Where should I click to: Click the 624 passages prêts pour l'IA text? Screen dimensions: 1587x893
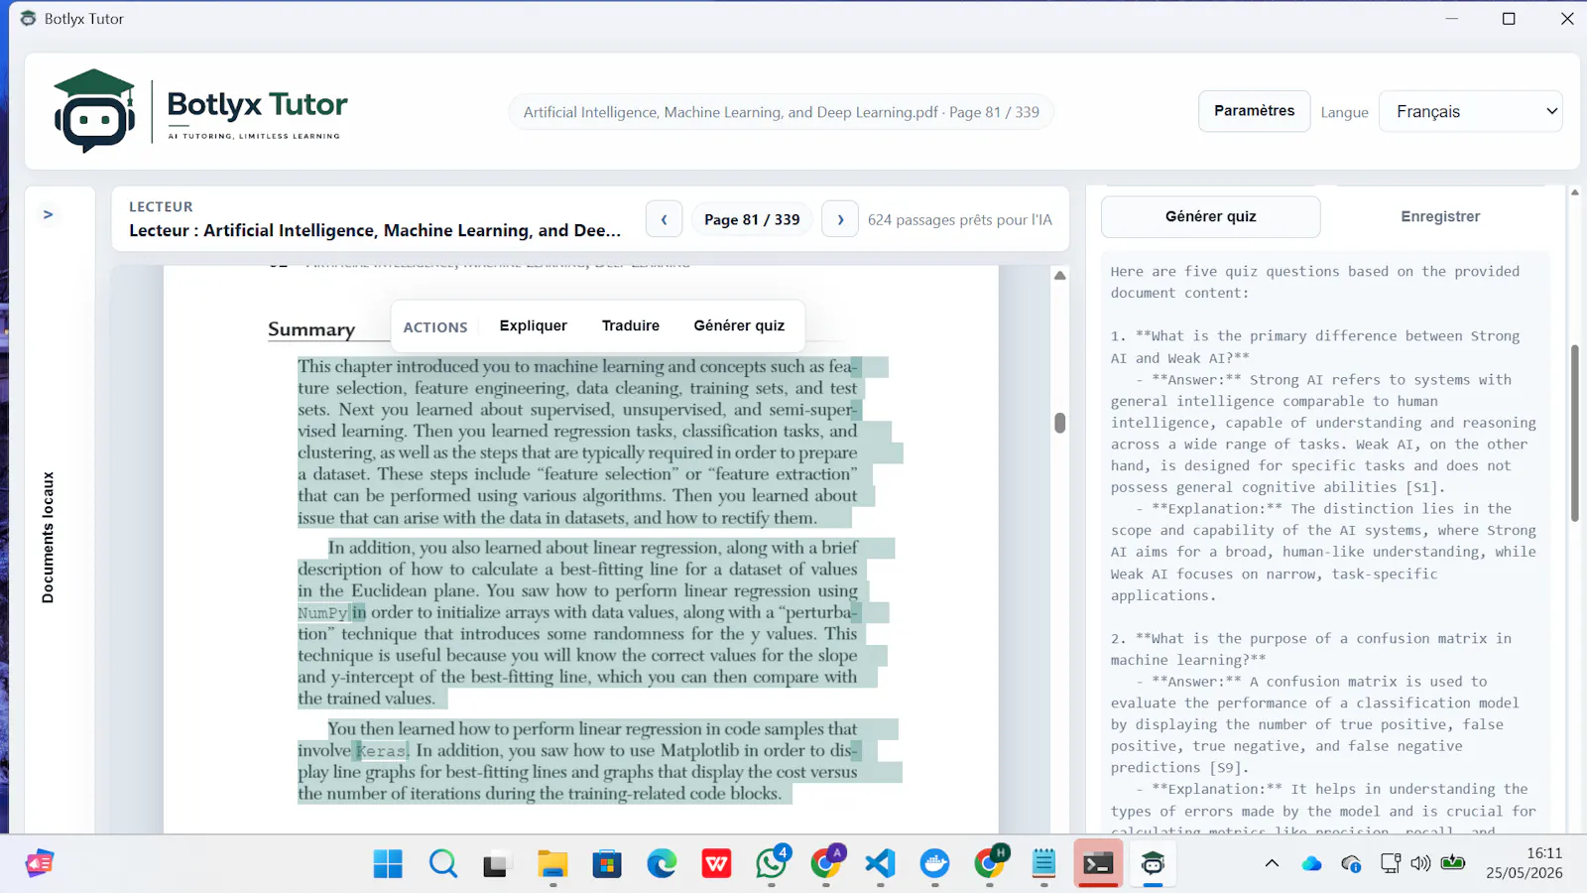(959, 219)
